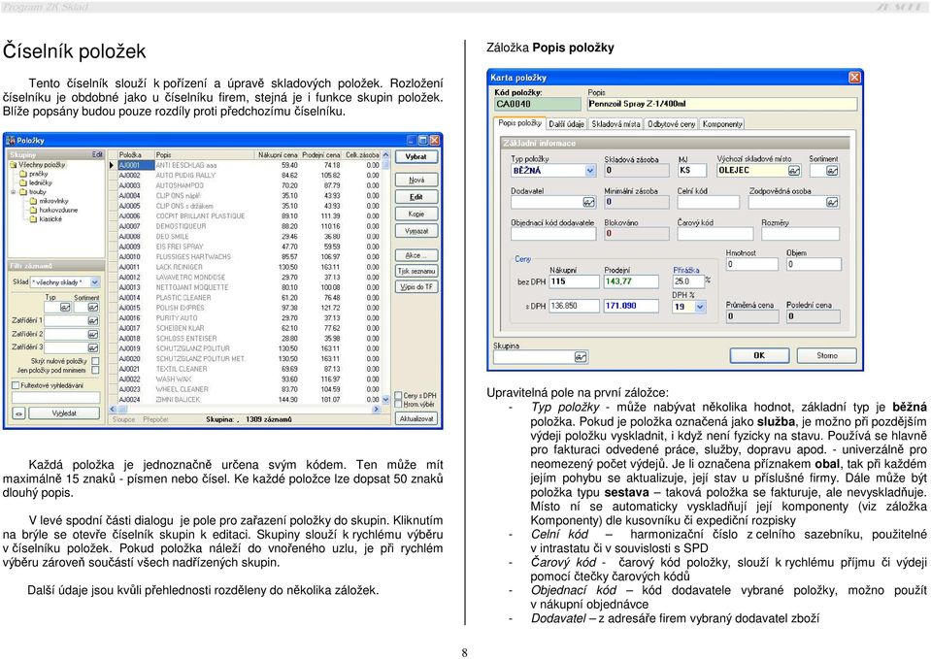Open the Akce... button
The image size is (931, 659).
pos(416,255)
